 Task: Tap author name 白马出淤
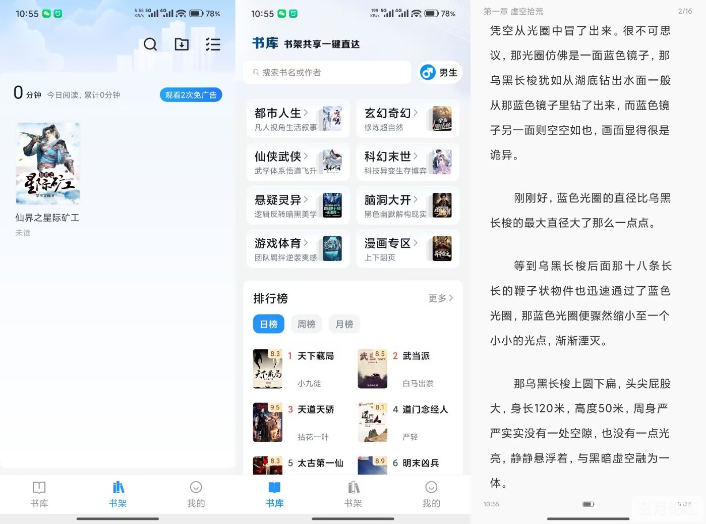tap(418, 384)
